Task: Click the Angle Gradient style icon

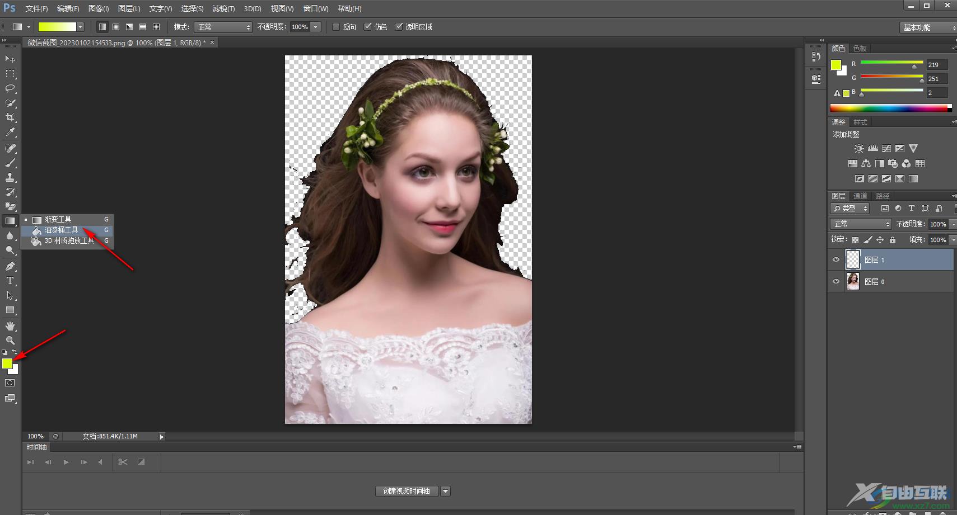Action: [129, 27]
